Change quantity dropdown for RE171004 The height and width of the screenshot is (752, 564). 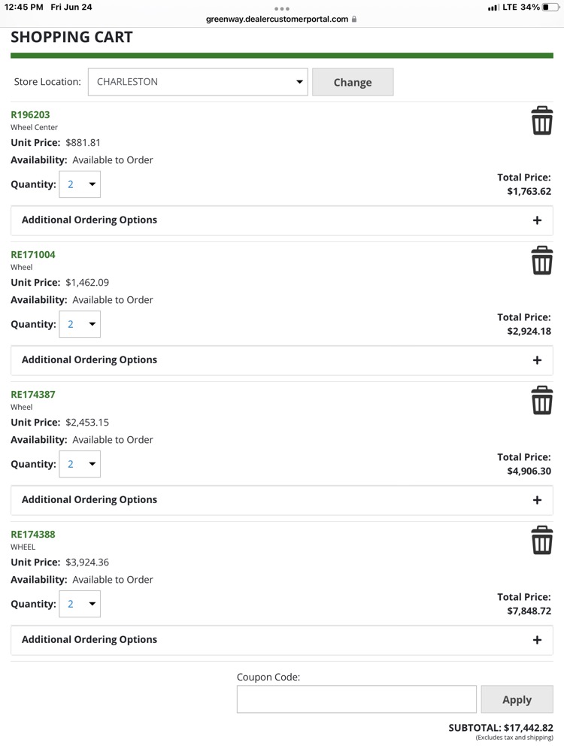point(80,324)
